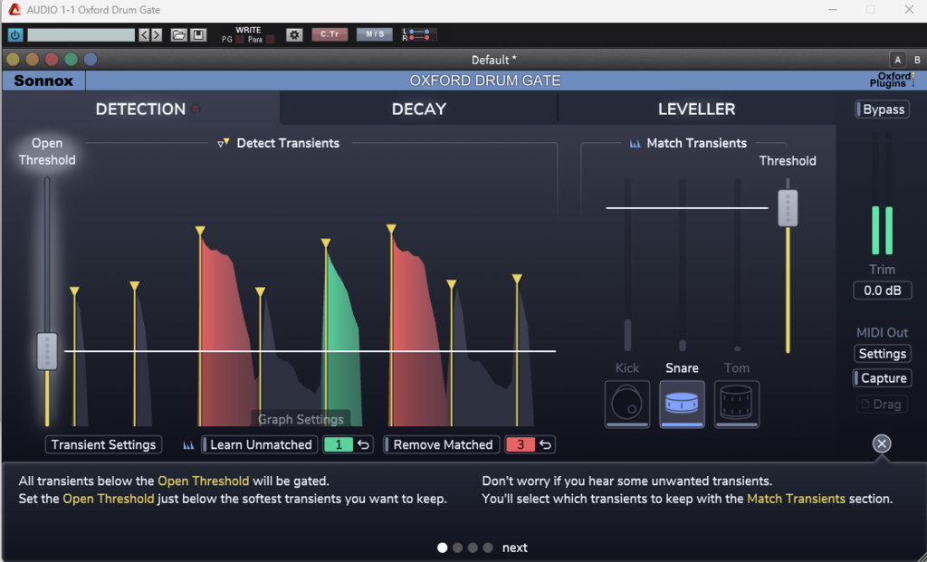Undo removed transients next to red 3
927x562 pixels.
pos(546,444)
